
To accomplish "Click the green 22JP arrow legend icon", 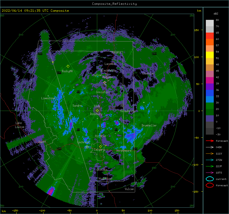I will [210, 166].
